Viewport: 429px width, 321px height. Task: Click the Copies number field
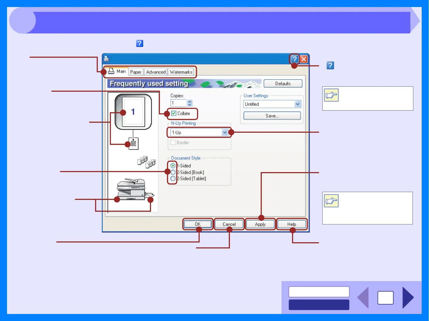178,103
